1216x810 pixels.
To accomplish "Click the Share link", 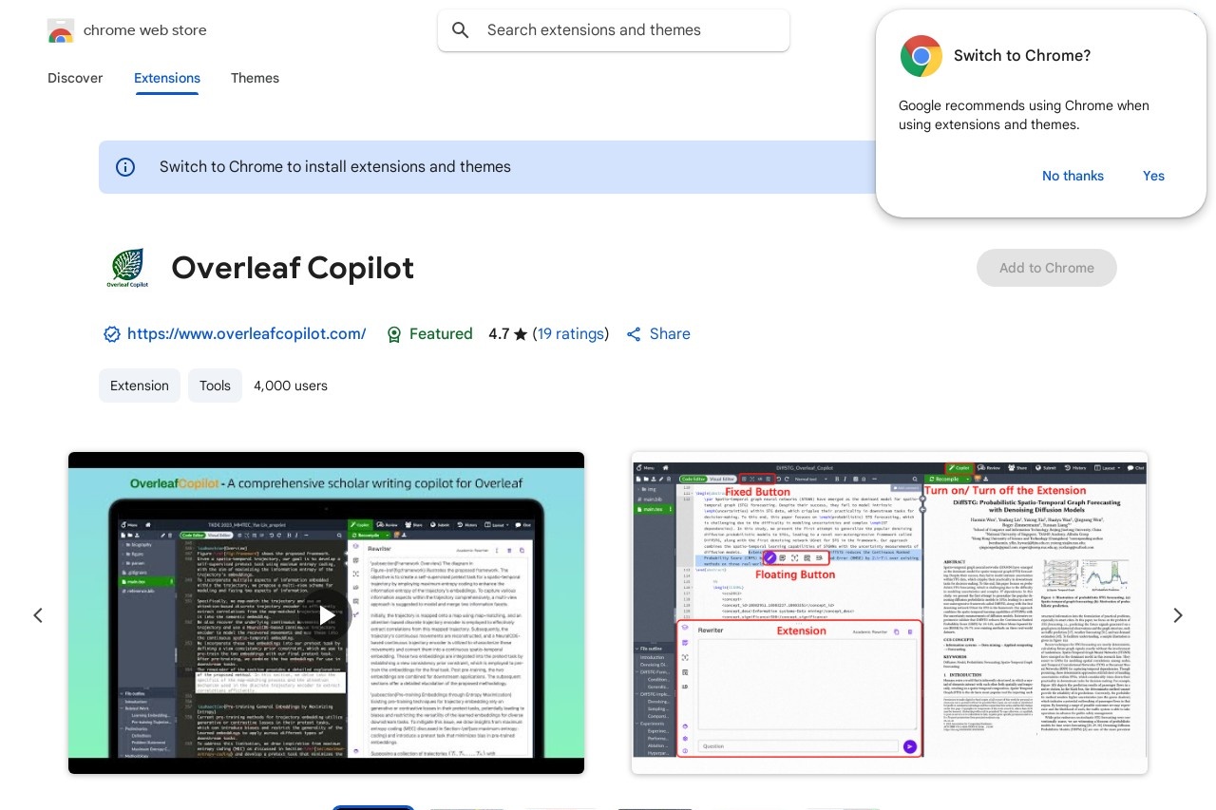I will (670, 334).
